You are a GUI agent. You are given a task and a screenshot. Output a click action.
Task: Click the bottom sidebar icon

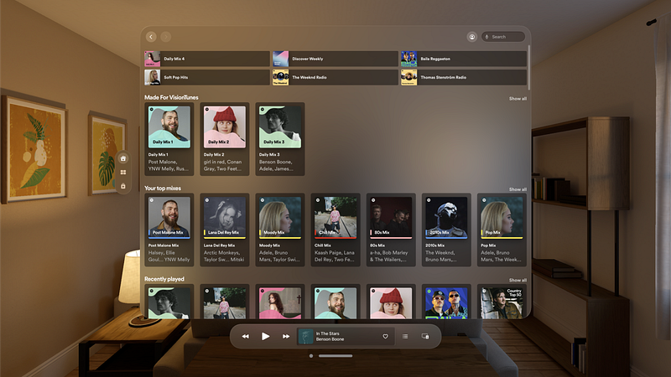(x=123, y=186)
